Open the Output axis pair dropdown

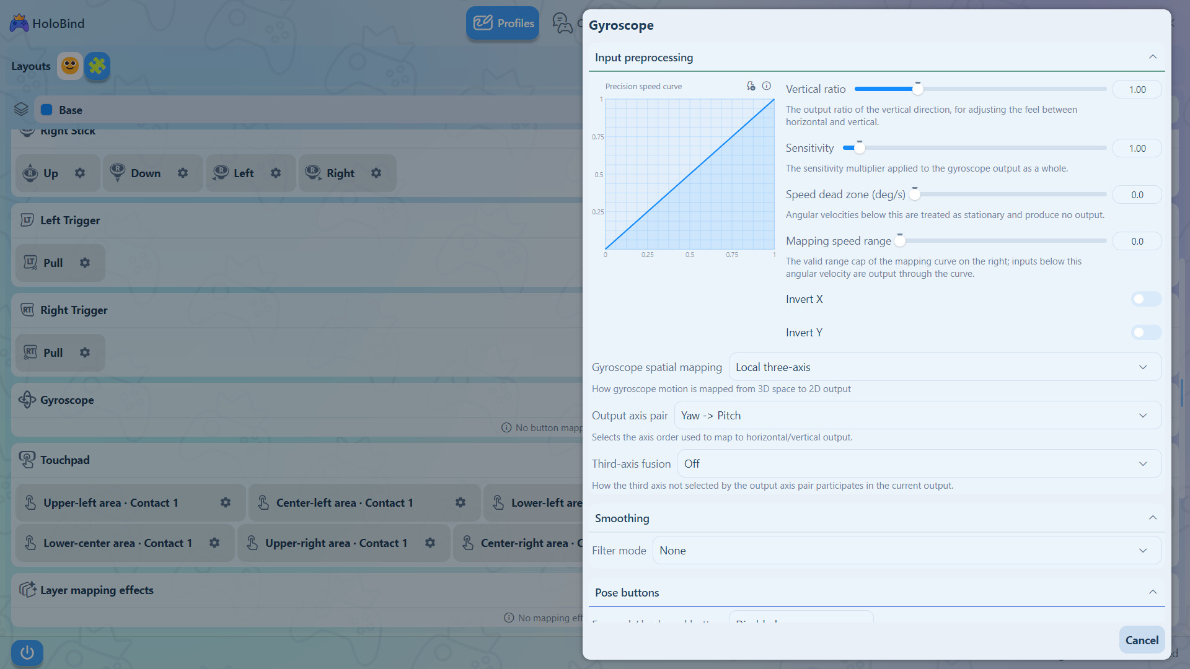(918, 416)
